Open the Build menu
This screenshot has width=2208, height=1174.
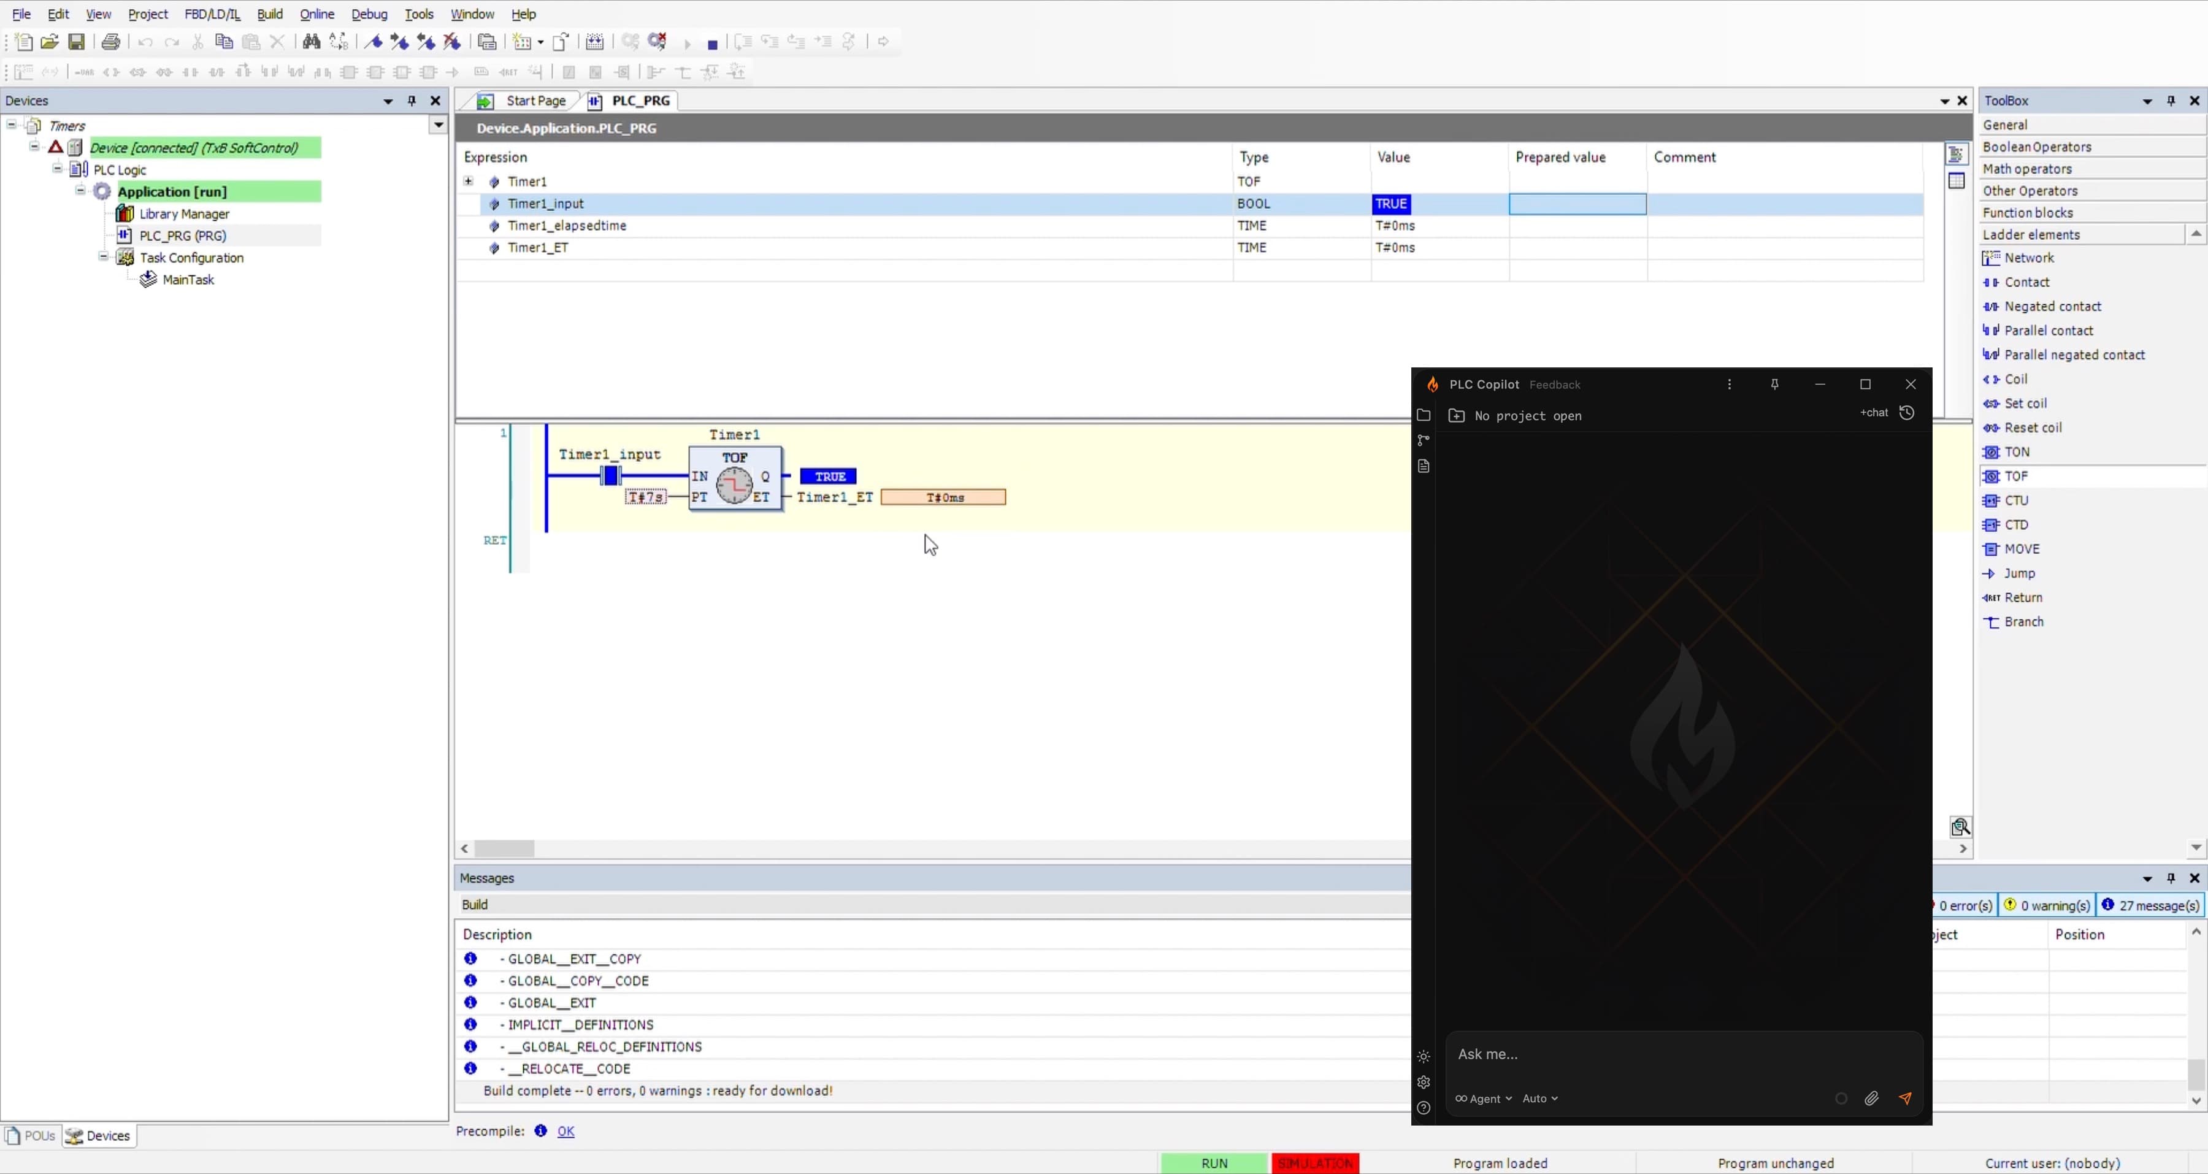pos(270,15)
